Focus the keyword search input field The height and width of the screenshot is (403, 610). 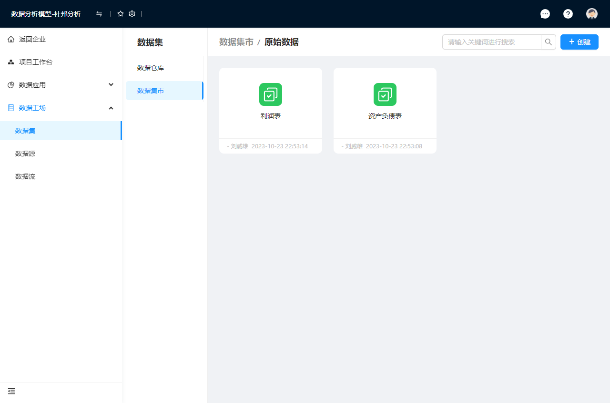point(491,42)
